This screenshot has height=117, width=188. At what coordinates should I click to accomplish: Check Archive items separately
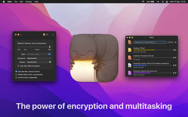pos(16,77)
